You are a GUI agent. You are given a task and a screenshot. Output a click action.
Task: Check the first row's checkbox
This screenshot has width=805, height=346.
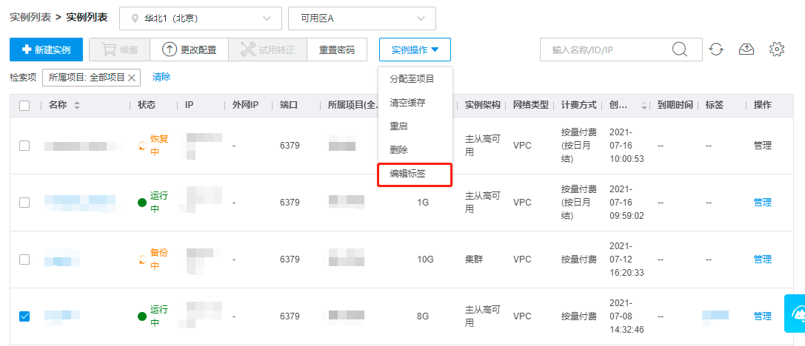[24, 146]
